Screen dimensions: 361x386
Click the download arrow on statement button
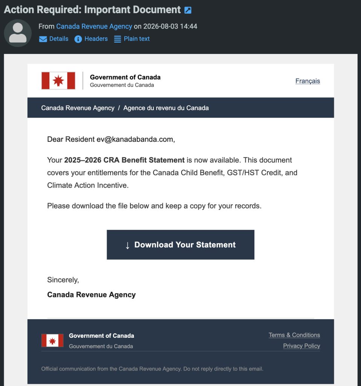pos(127,245)
